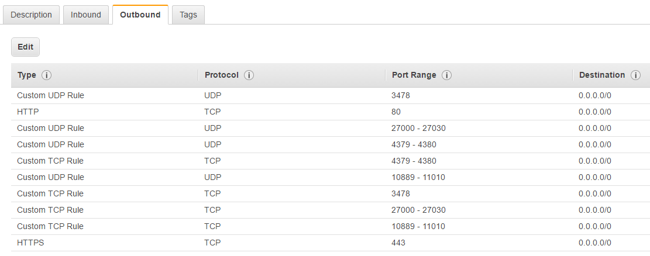Screen dimensions: 650x256
Task: Click port 80 in the HTTP row
Action: click(x=396, y=112)
